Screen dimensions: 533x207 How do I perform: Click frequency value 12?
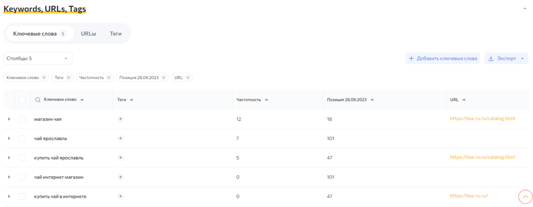[238, 119]
